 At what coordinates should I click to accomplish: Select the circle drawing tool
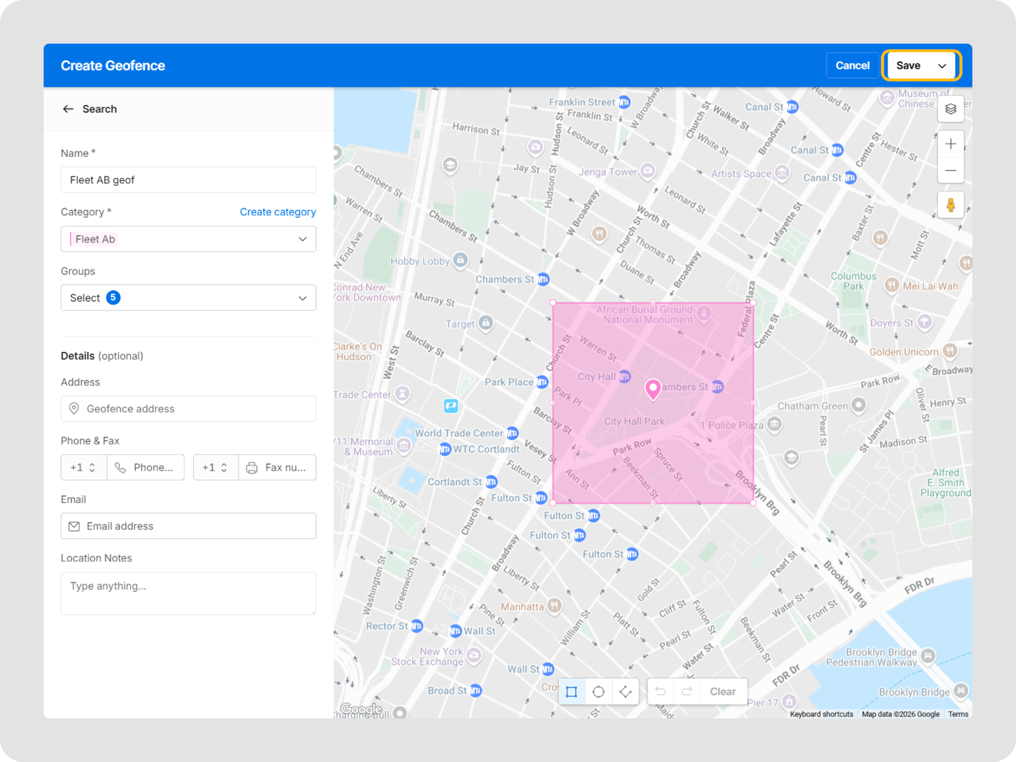[598, 692]
